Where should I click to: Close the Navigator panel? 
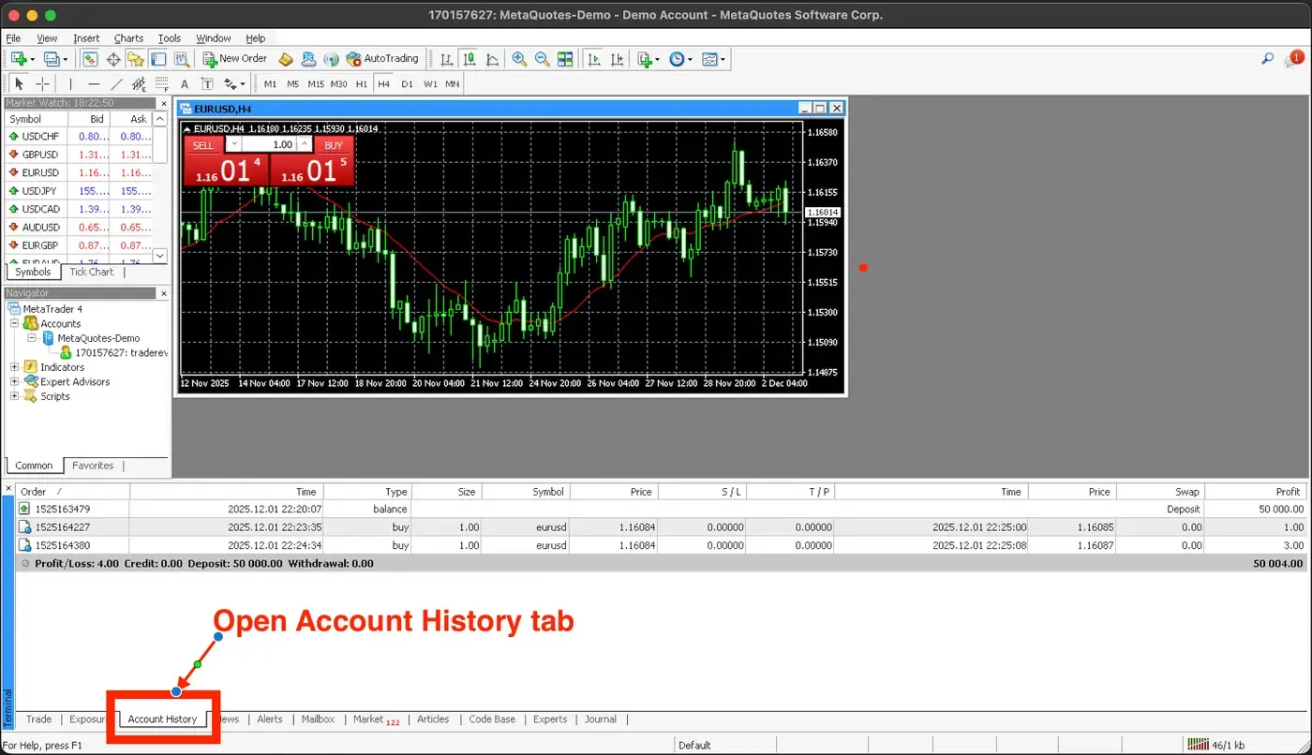pos(164,293)
